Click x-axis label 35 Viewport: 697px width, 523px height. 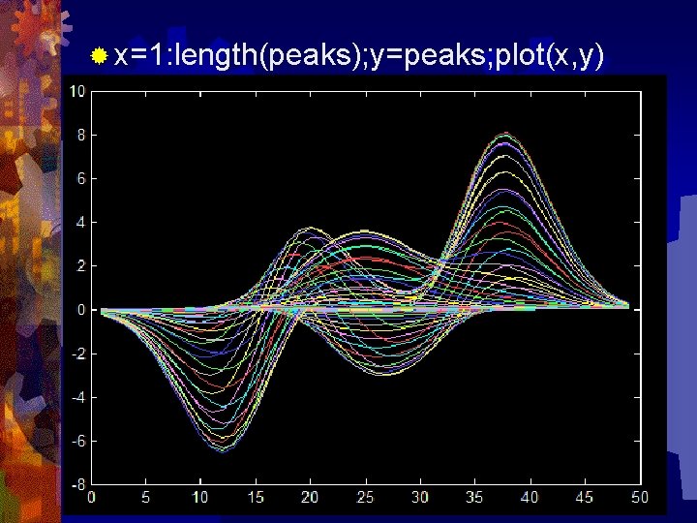pyautogui.click(x=474, y=497)
